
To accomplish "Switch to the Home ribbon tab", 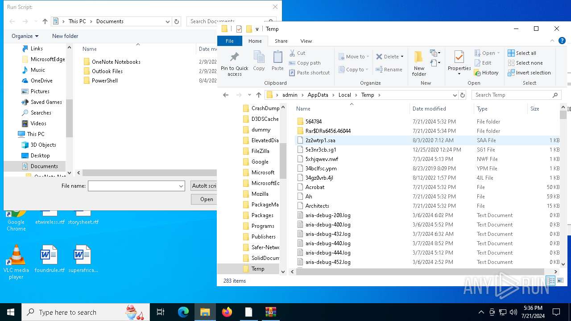I will pyautogui.click(x=255, y=41).
